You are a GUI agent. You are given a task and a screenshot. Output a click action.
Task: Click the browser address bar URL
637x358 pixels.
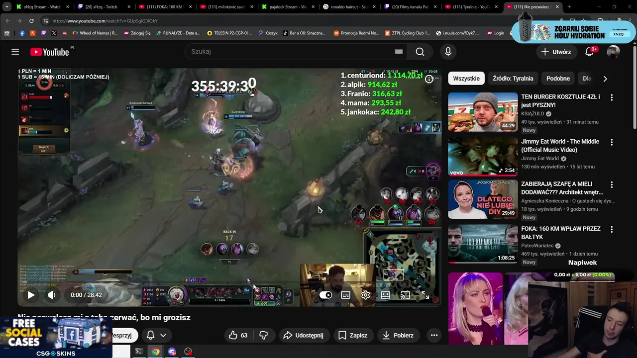pos(105,21)
